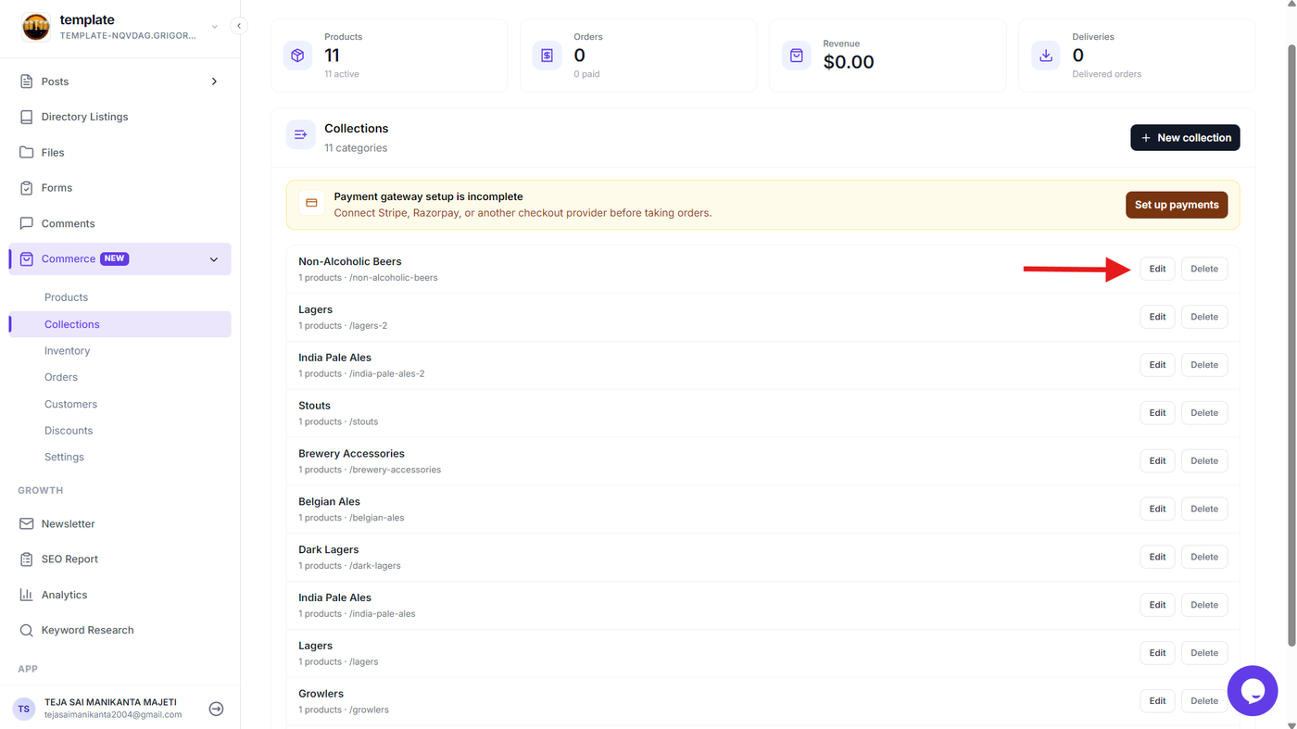
Task: Click Set up payments button
Action: coord(1177,205)
